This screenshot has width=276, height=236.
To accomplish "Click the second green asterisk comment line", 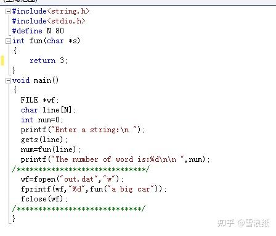I will coord(79,209).
